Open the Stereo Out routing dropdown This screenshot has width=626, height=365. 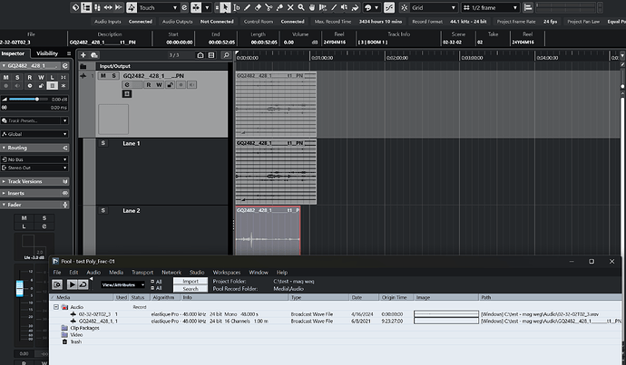(x=33, y=168)
